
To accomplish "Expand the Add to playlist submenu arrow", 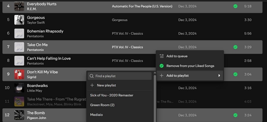I will [219, 76].
